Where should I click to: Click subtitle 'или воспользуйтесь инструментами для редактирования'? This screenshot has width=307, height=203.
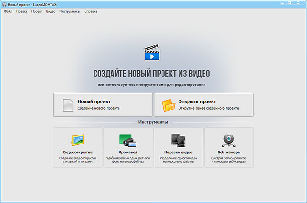point(152,85)
